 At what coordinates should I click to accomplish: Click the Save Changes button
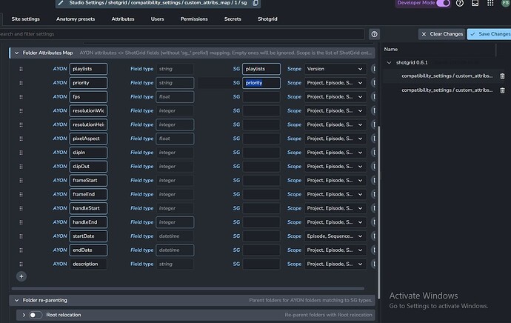pyautogui.click(x=490, y=34)
